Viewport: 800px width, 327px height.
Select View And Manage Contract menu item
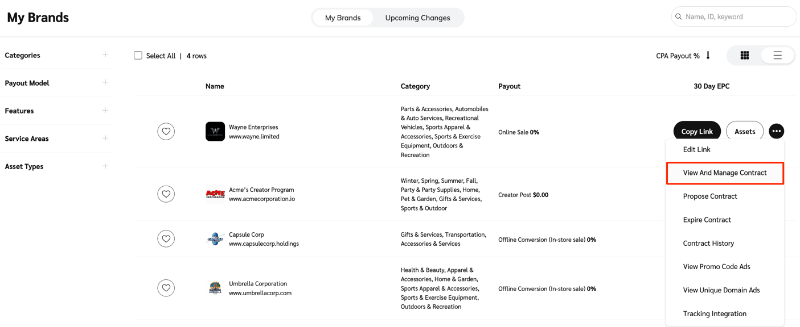point(724,173)
